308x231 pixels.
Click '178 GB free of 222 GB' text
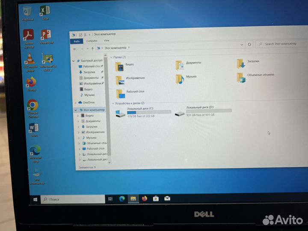(x=141, y=116)
